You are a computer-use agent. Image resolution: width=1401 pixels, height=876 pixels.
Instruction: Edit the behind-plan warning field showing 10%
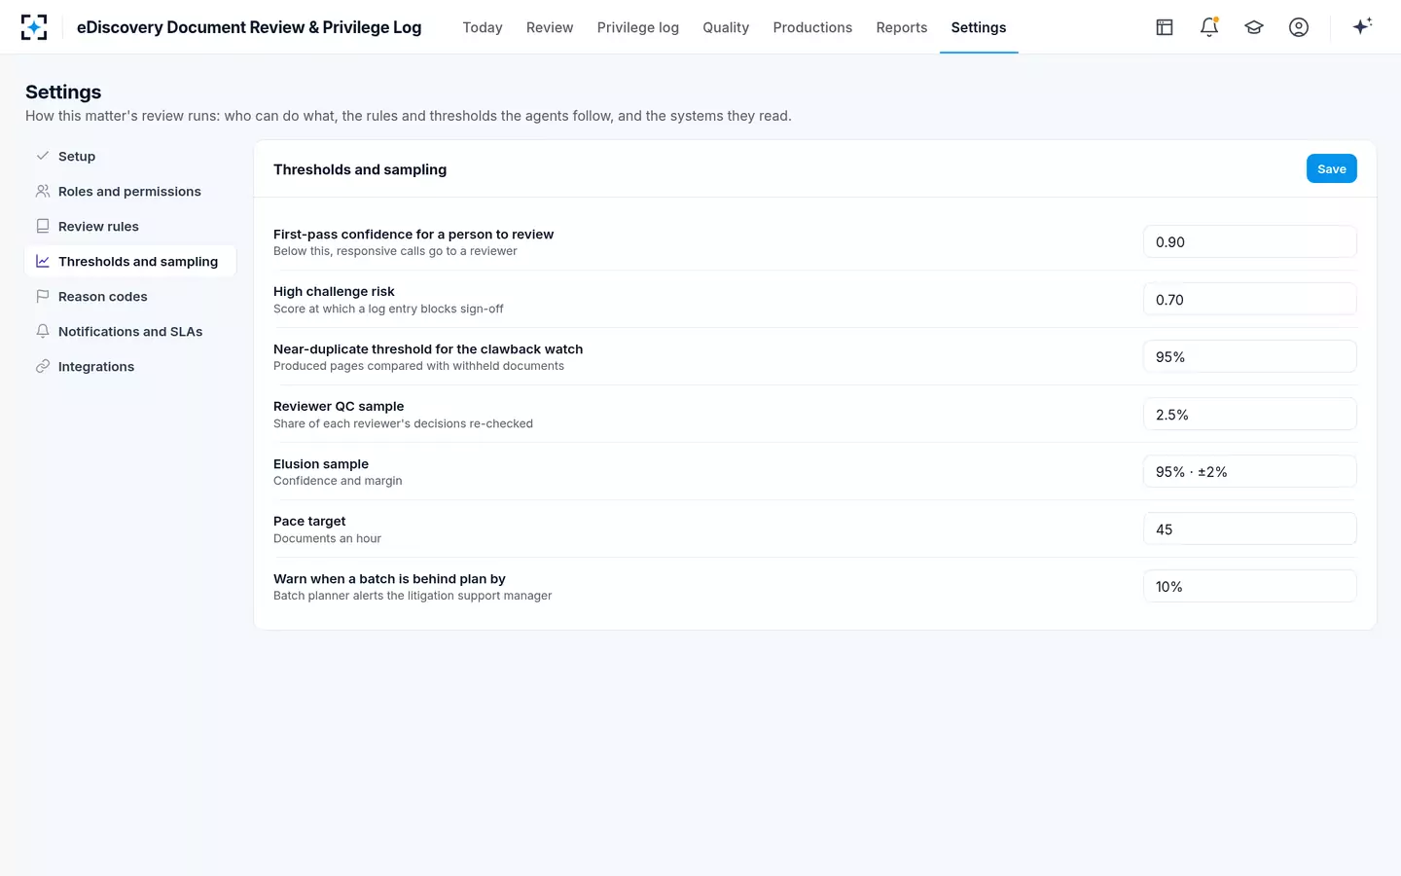[x=1249, y=586]
